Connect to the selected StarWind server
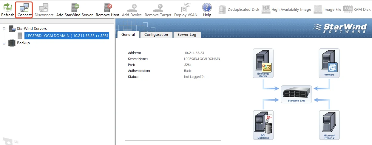Screen dimensions: 372x145 (24, 10)
